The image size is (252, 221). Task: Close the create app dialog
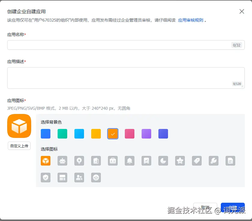(242, 11)
